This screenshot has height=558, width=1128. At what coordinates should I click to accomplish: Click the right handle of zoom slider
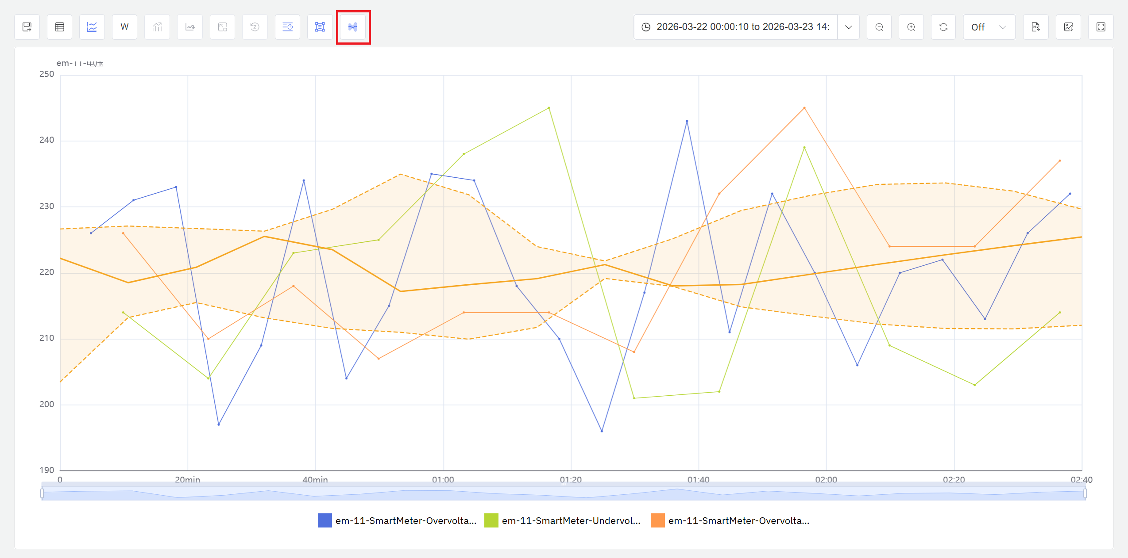(x=1085, y=493)
